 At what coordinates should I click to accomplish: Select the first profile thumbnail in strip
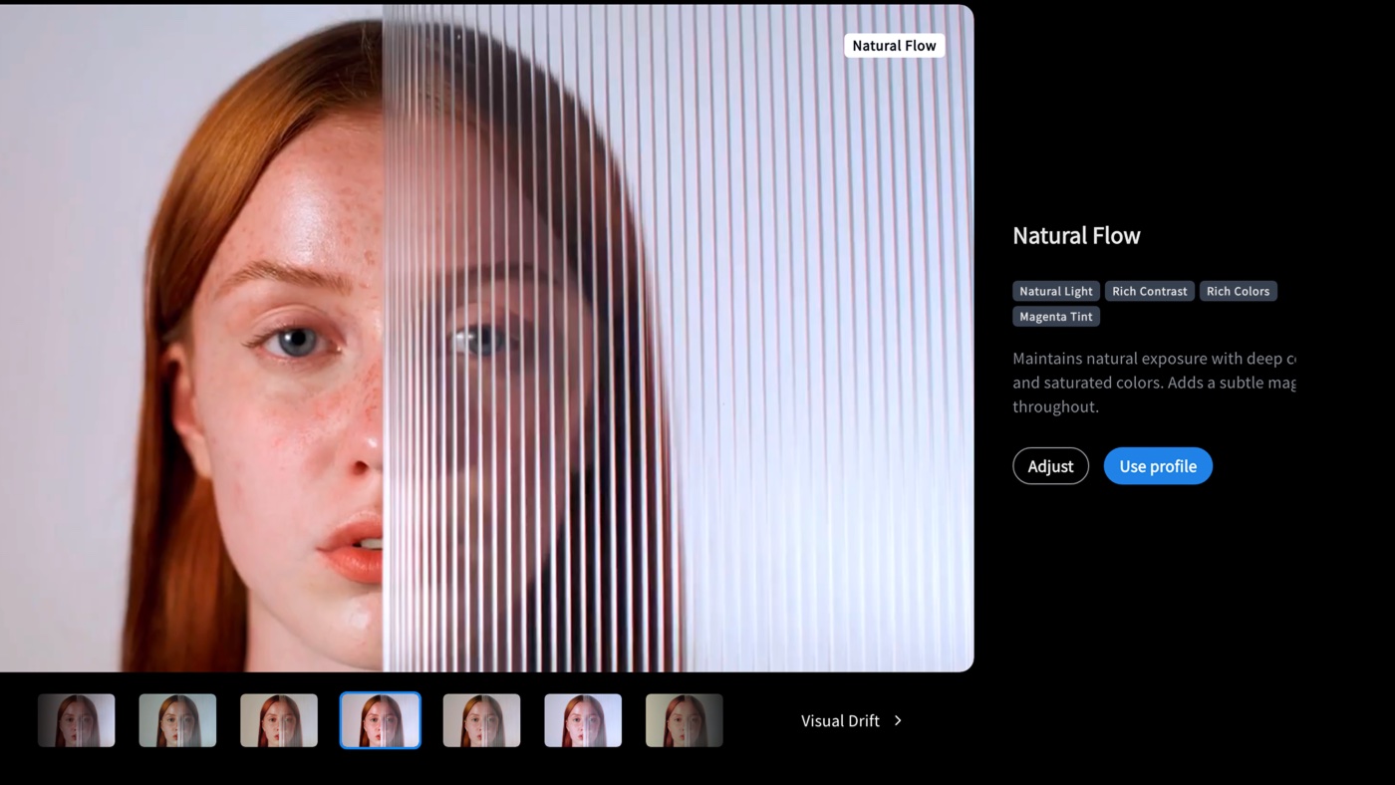(x=77, y=720)
